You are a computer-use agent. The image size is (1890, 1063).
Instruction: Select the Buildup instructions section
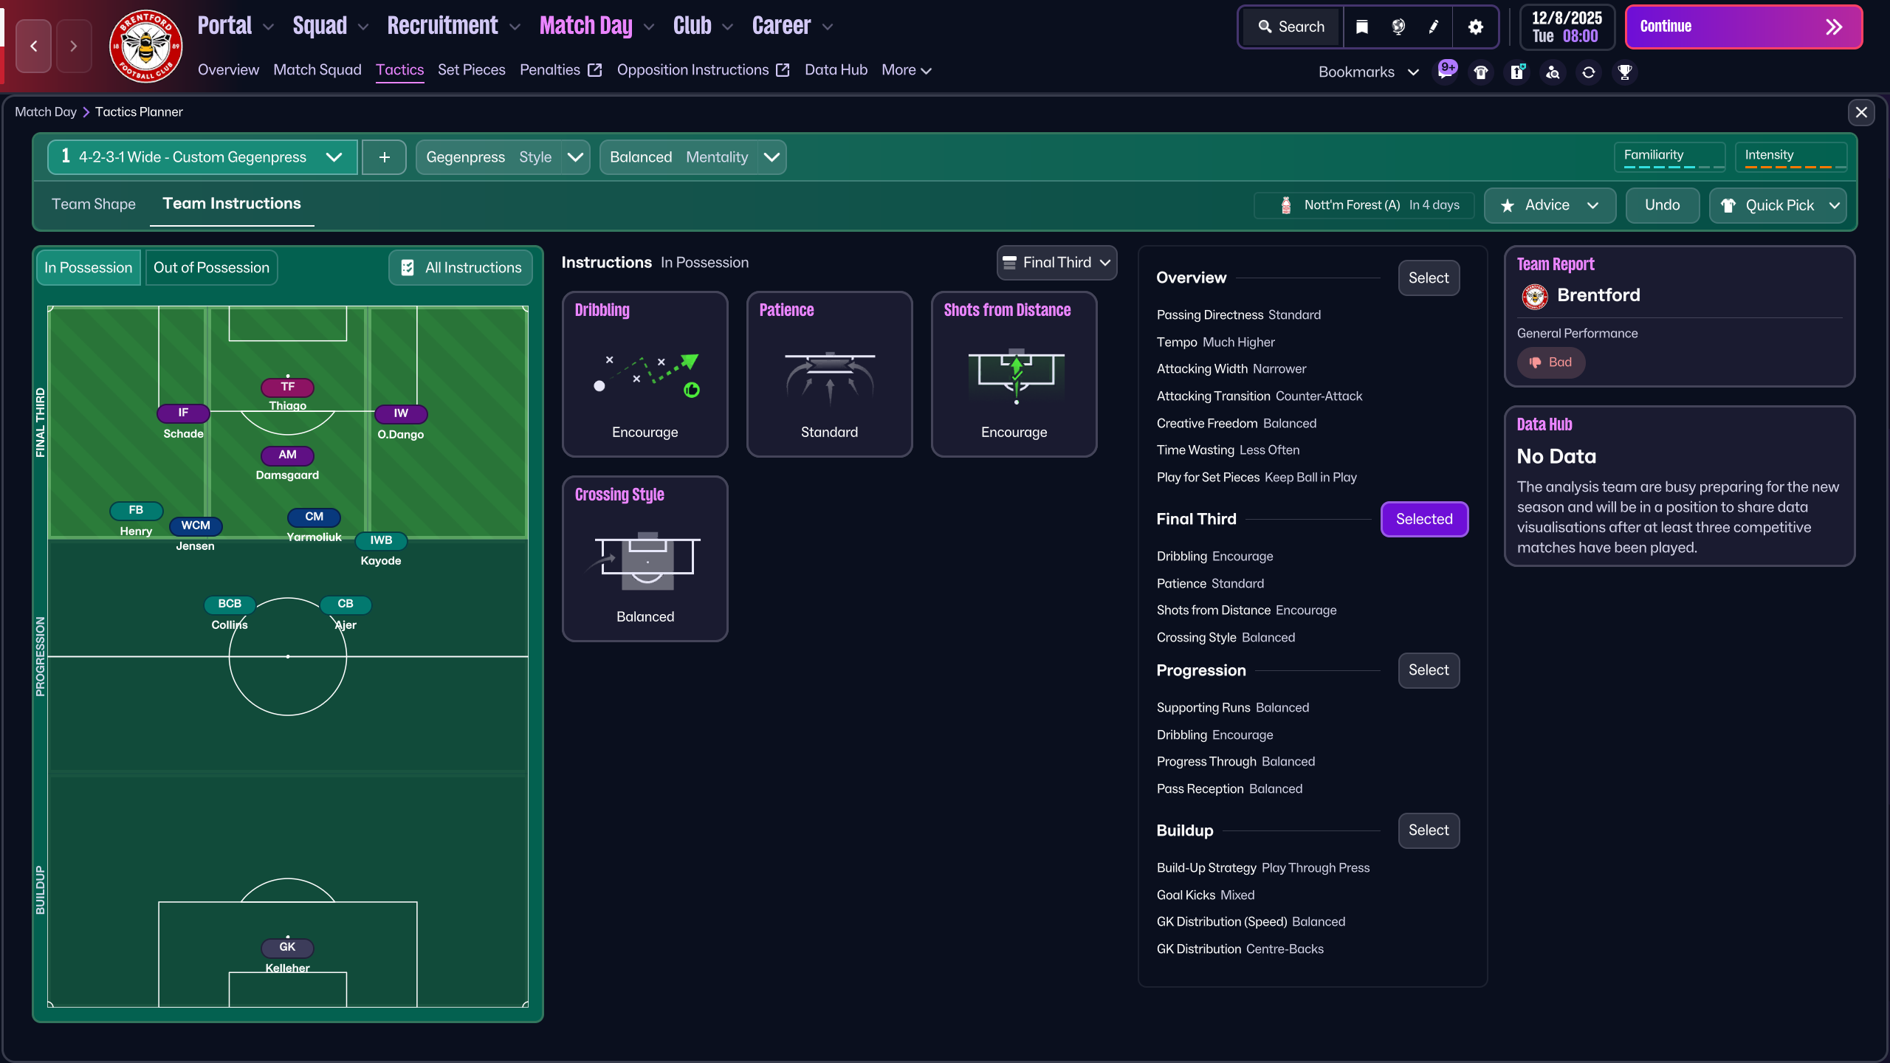(x=1429, y=830)
